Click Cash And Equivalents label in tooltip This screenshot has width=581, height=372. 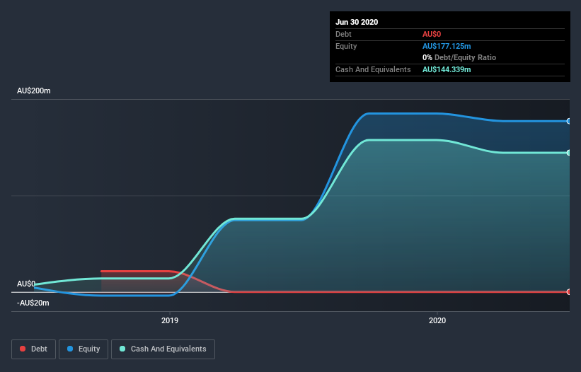click(x=373, y=69)
